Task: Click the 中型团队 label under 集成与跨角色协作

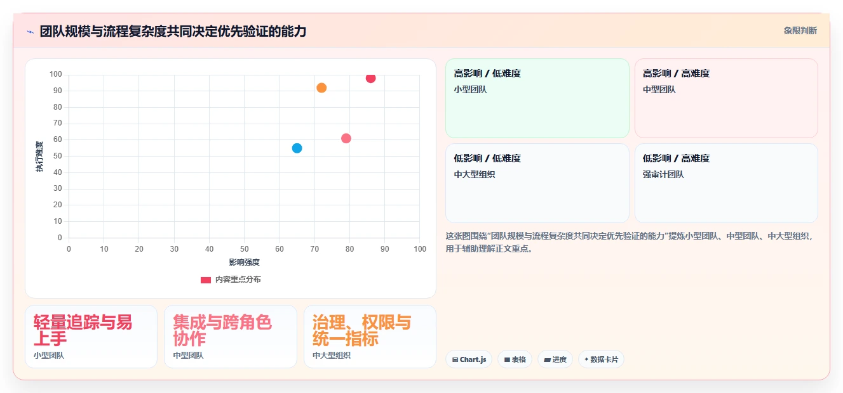Action: (188, 356)
